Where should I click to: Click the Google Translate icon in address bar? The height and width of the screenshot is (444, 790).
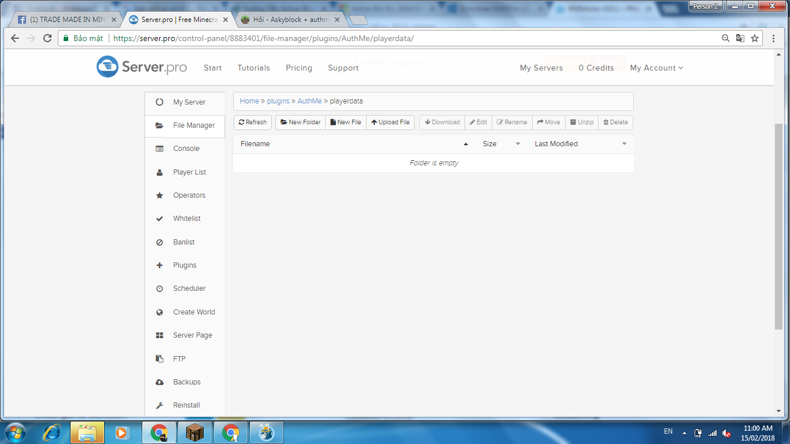point(740,38)
